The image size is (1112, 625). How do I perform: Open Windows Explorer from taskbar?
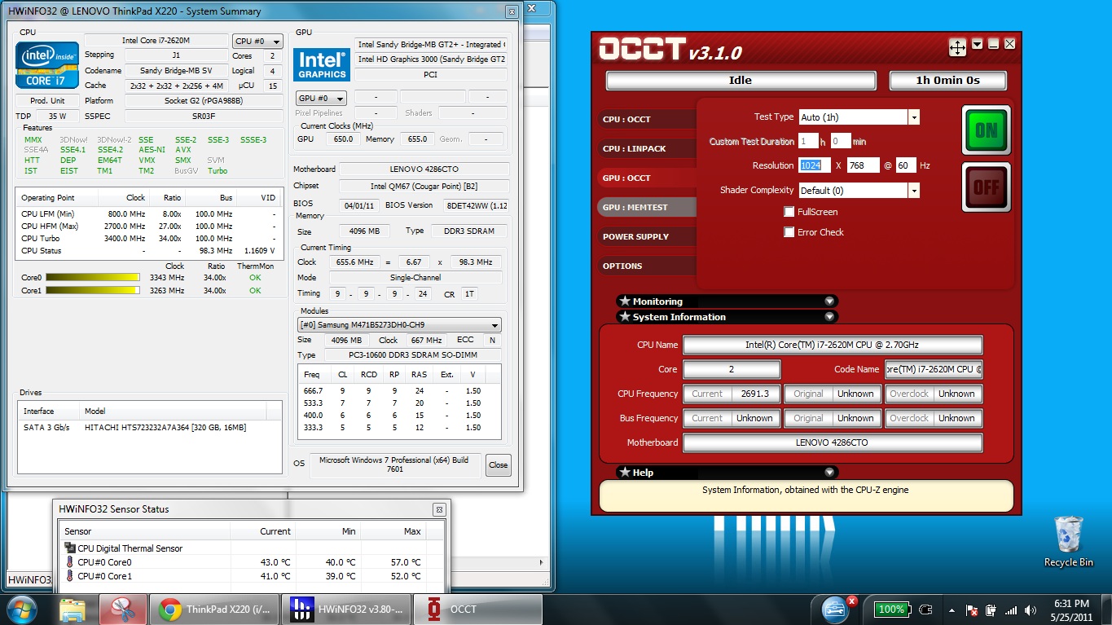tap(73, 610)
